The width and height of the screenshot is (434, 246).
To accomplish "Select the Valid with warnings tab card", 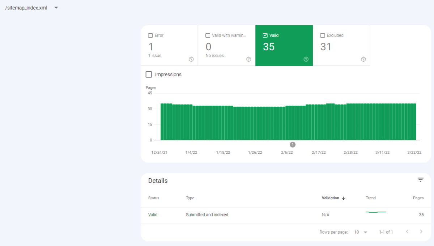I will 227,46.
